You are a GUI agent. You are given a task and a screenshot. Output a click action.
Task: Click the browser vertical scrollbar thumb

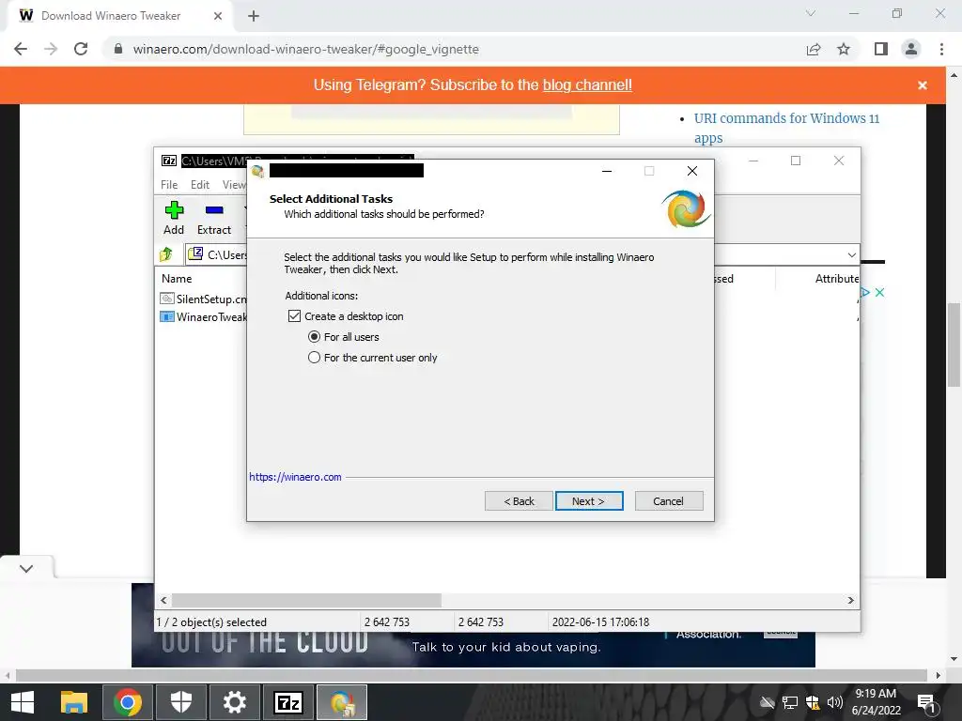coord(954,345)
